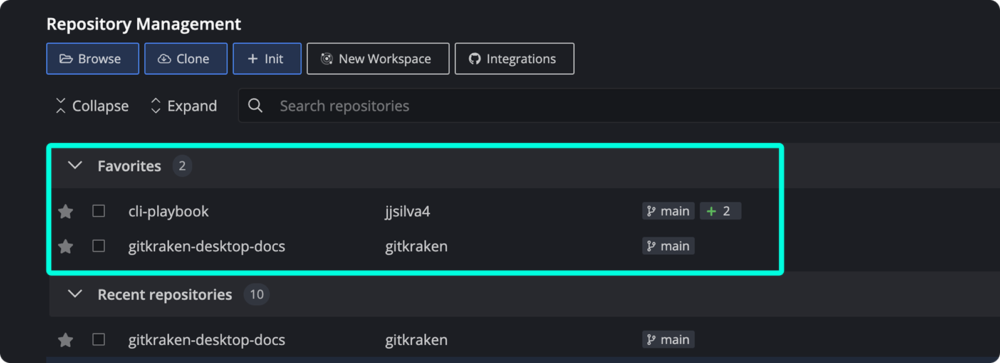Click the folder icon on Browse
1000x363 pixels.
point(66,59)
